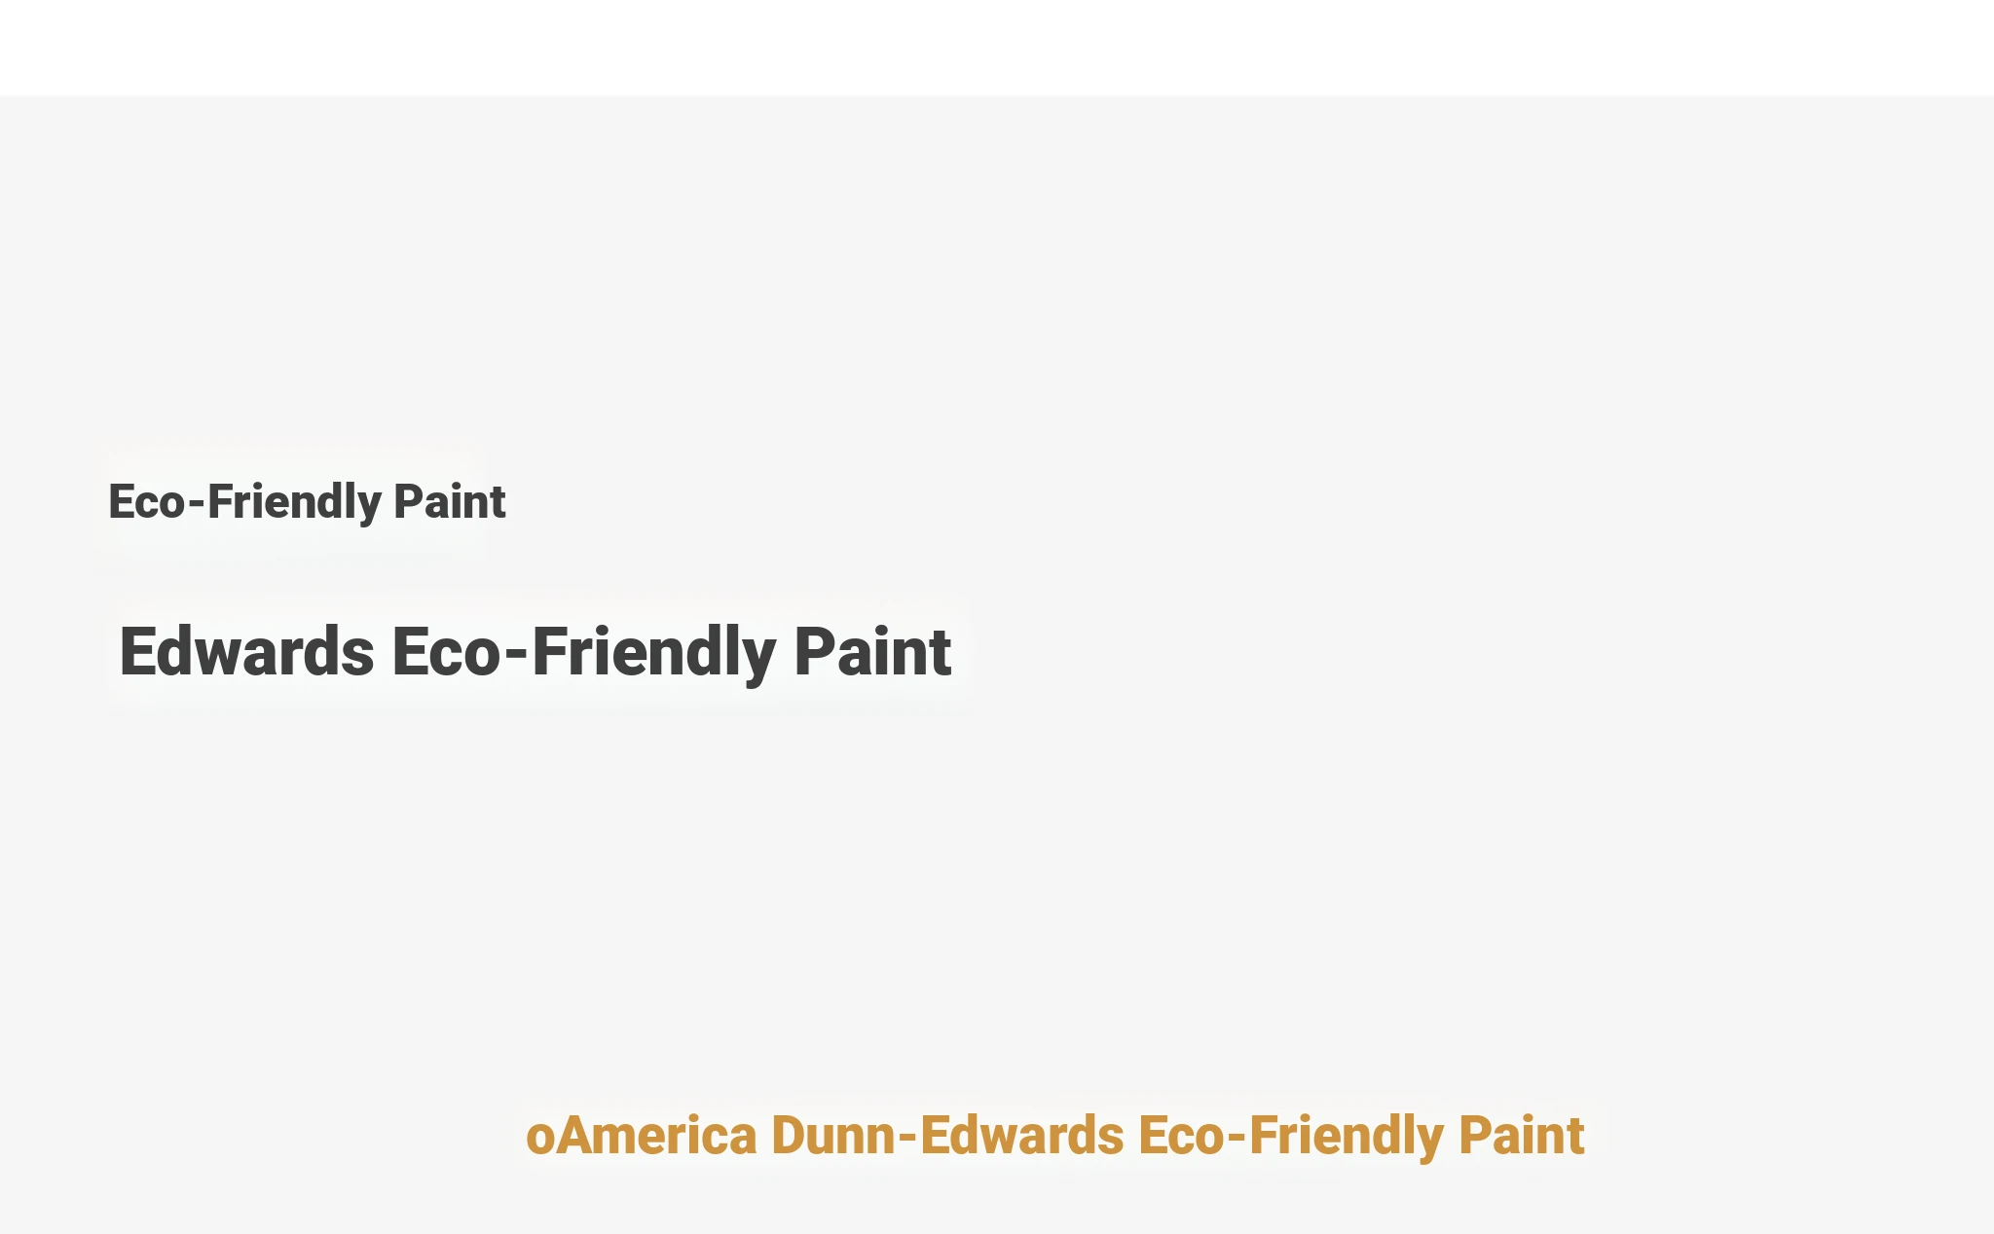The width and height of the screenshot is (1994, 1234).
Task: Click 'Edwards' in the orange bottom link
Action: (x=1021, y=1136)
